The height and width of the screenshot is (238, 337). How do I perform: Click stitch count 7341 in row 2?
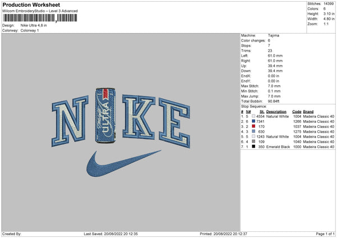point(260,121)
